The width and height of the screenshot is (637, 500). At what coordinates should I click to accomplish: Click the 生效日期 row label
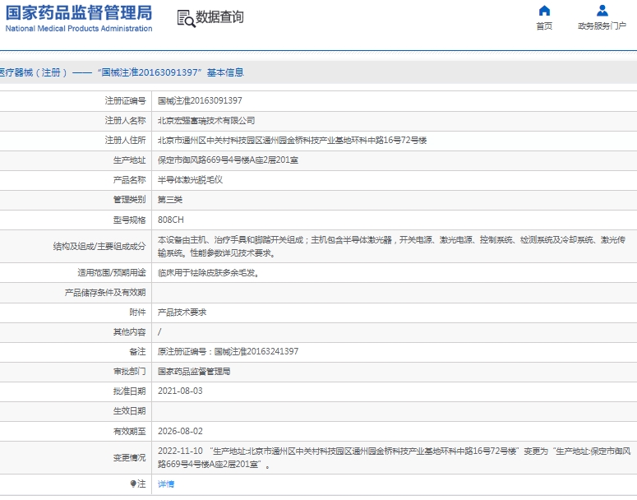(129, 411)
